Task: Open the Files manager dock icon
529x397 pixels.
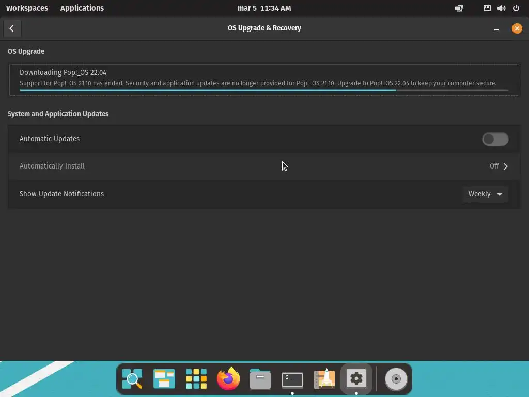Action: pos(260,379)
